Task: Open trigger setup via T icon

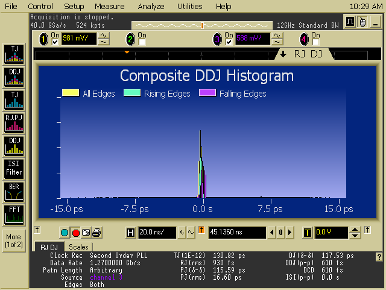Action: 308,233
